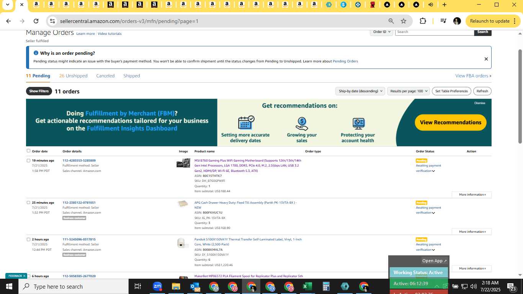The height and width of the screenshot is (294, 523).
Task: Click the order search input field
Action: [x=435, y=32]
